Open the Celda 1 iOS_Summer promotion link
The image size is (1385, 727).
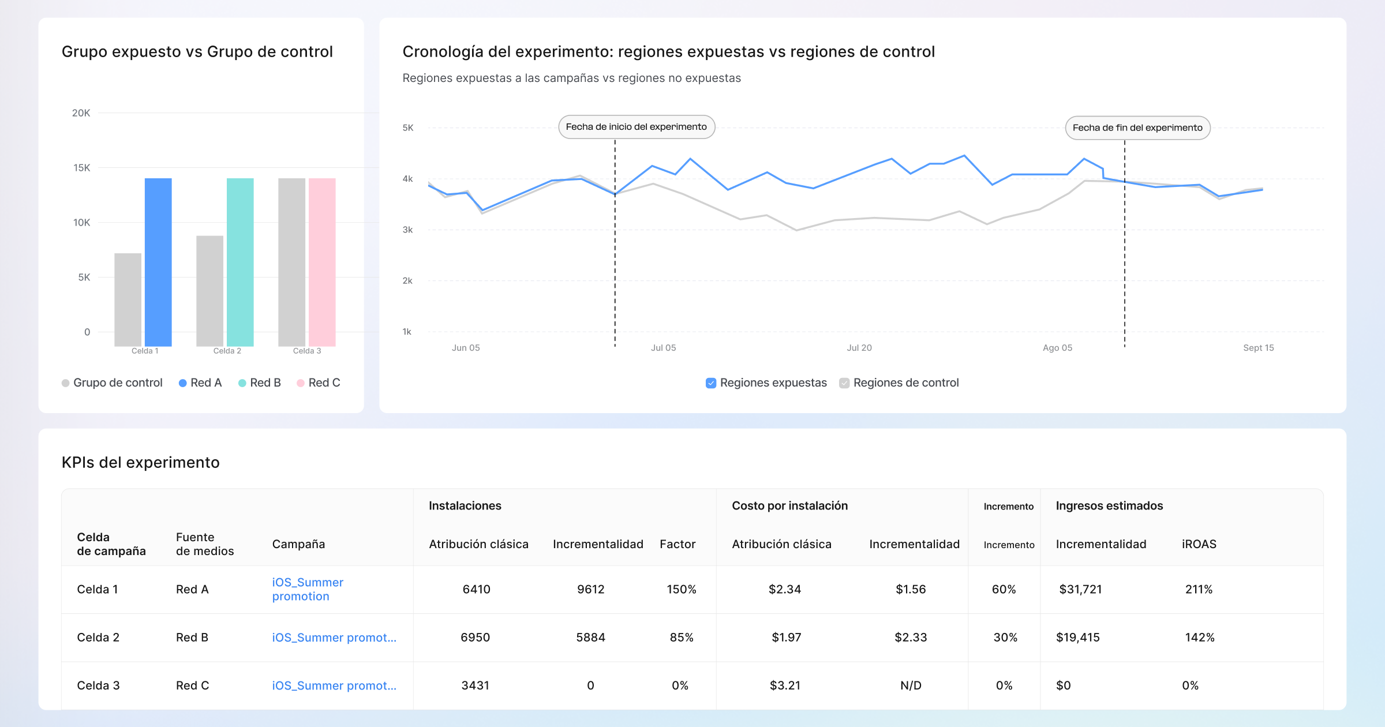click(x=308, y=589)
